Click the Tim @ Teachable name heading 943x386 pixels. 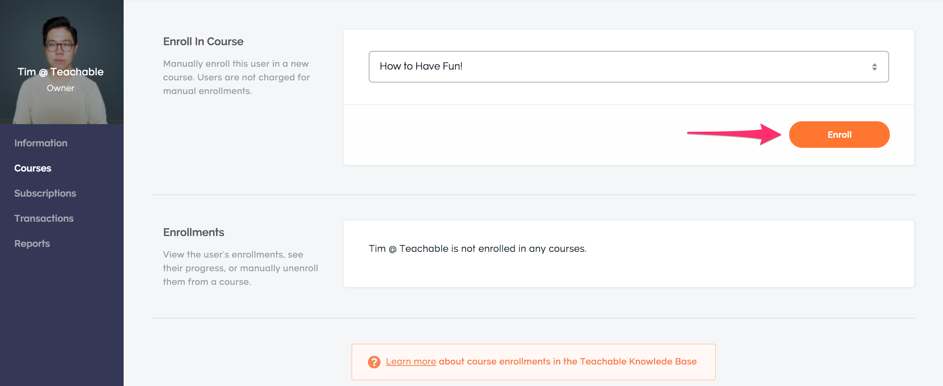tap(60, 72)
